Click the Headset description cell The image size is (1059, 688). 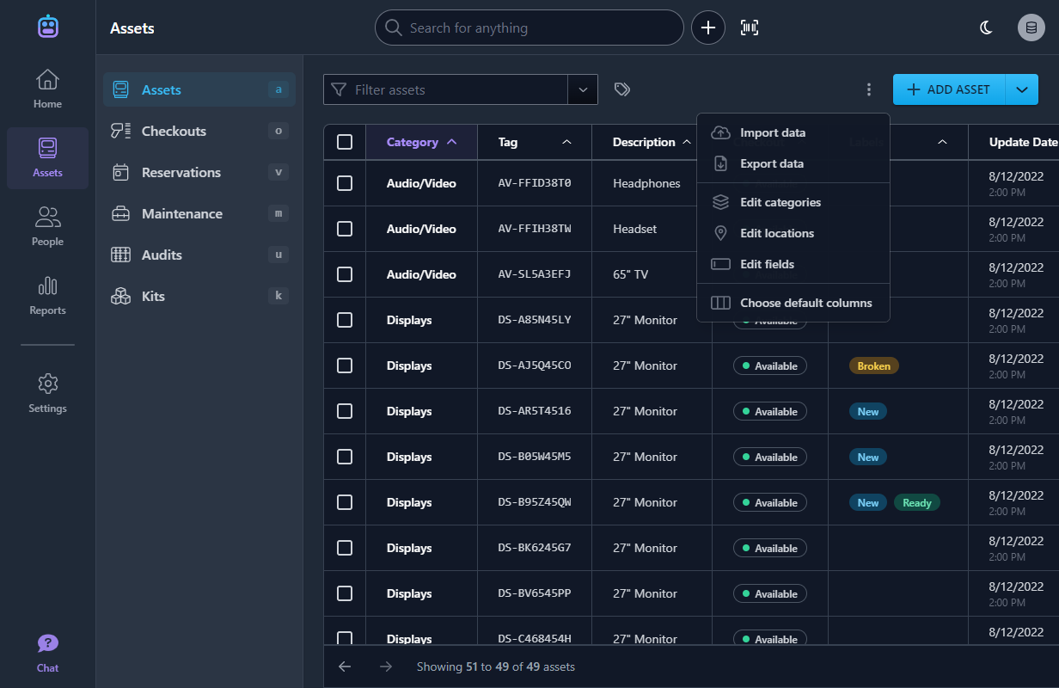[635, 229]
